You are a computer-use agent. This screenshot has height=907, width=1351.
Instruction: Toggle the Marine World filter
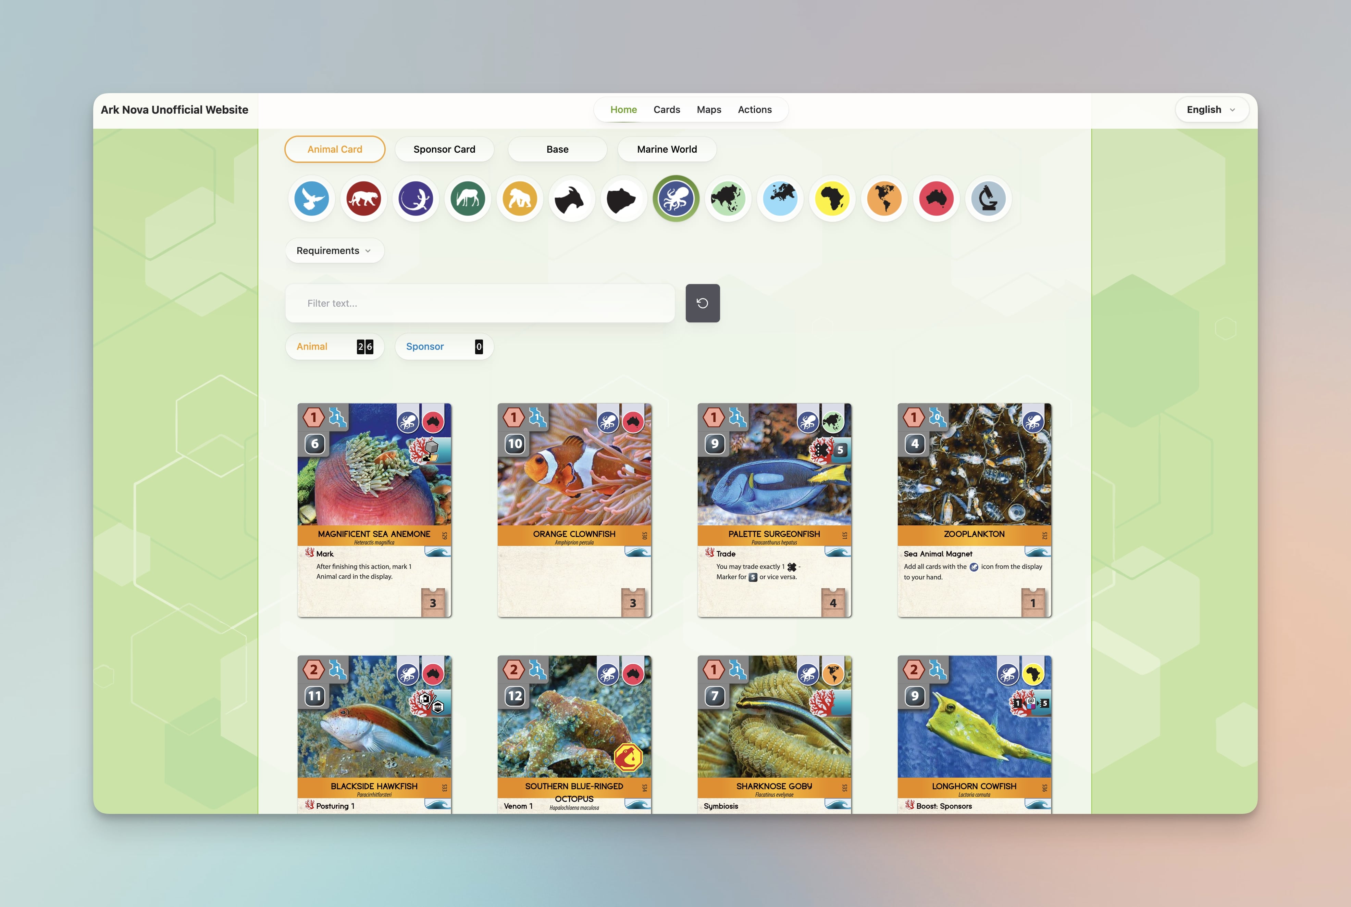tap(667, 149)
